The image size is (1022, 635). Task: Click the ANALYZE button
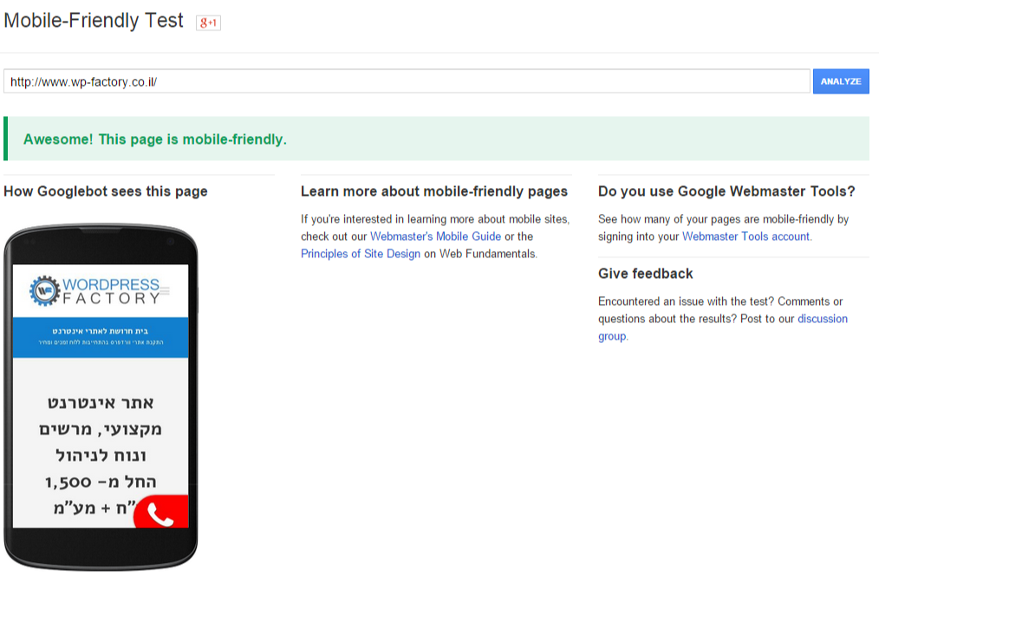[x=841, y=81]
